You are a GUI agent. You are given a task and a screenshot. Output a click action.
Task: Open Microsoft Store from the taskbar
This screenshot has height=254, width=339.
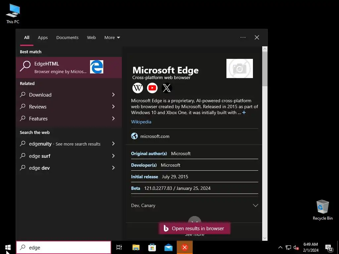point(152,247)
